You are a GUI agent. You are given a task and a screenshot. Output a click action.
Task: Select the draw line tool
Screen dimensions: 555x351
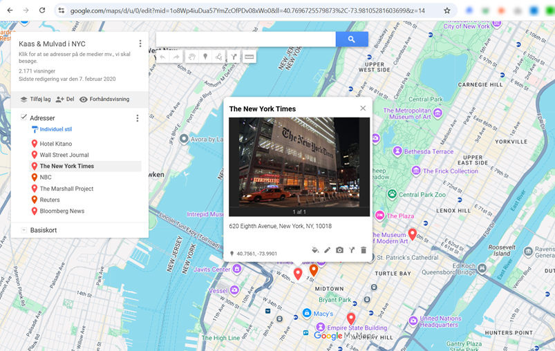[x=219, y=57]
